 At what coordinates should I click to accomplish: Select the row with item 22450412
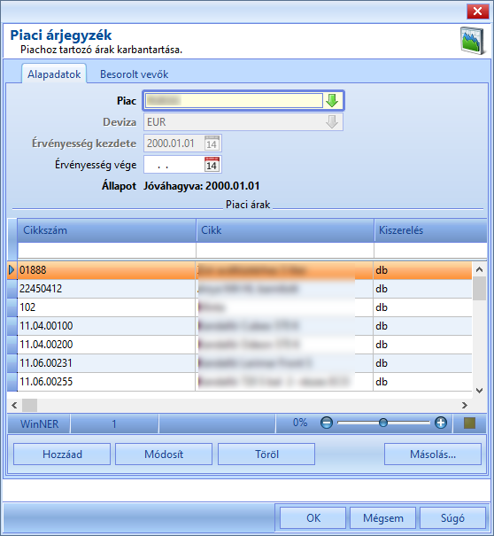click(240, 289)
